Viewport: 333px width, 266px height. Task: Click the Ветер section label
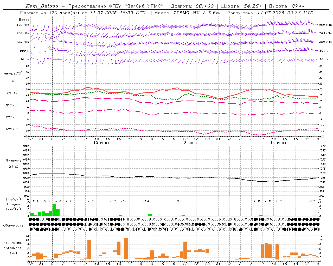pyautogui.click(x=24, y=20)
